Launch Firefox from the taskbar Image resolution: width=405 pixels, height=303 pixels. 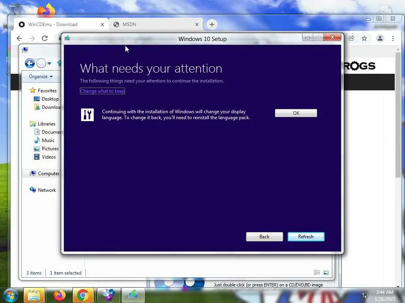(x=59, y=295)
